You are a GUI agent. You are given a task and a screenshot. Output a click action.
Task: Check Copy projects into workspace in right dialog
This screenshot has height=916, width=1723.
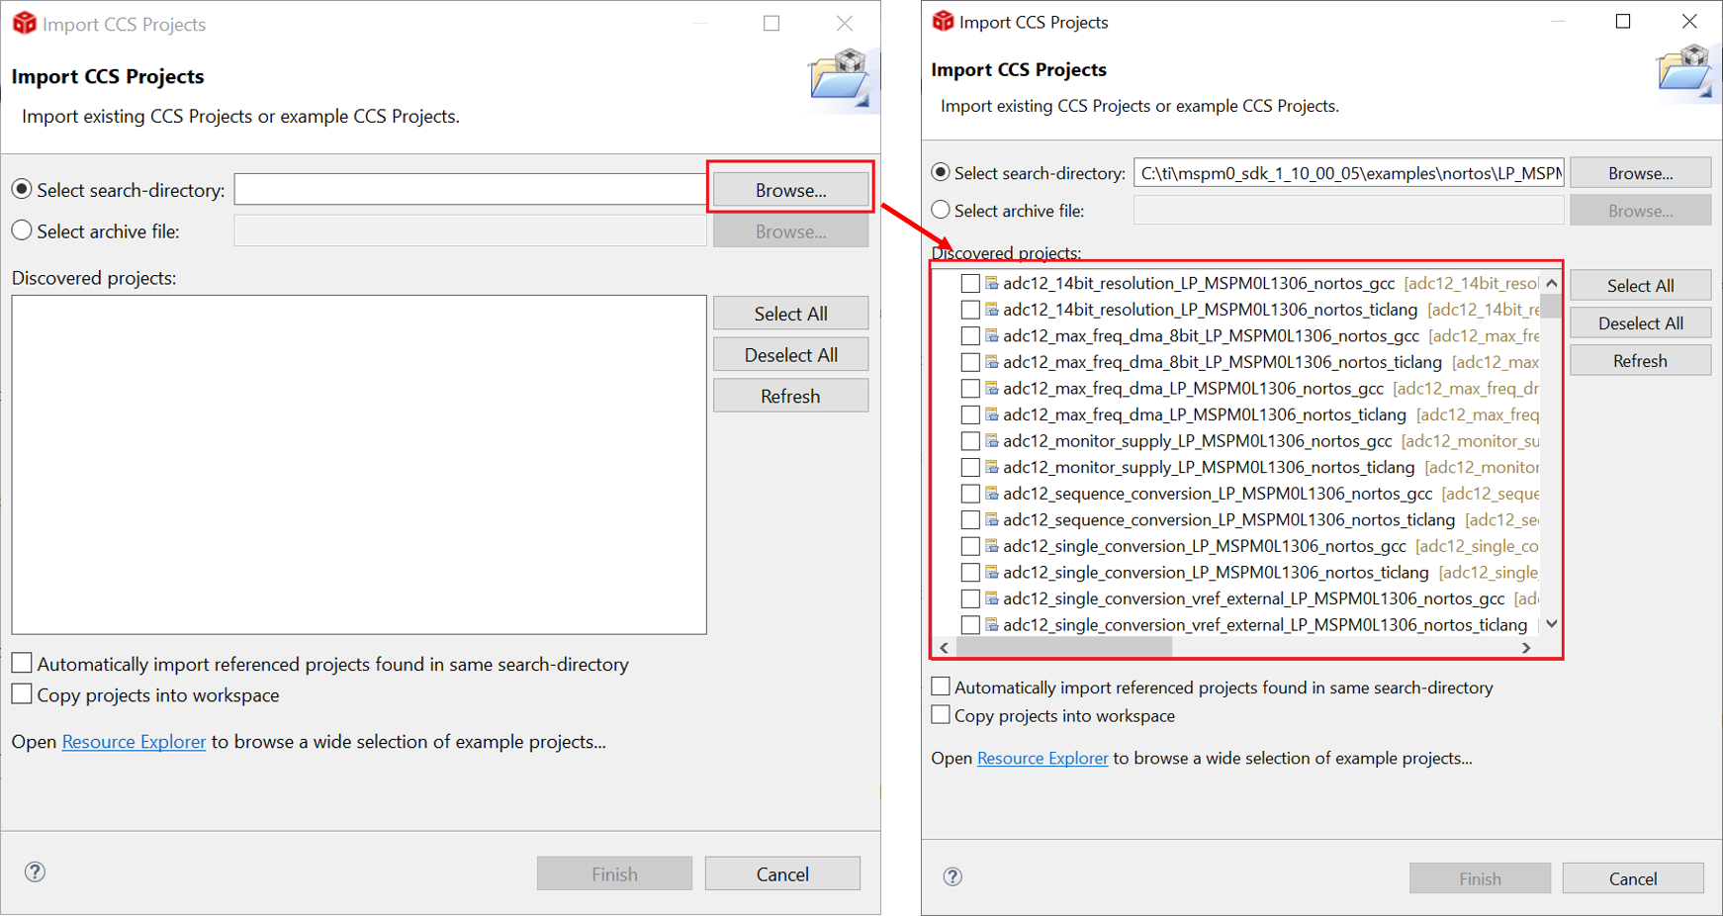[x=941, y=714]
